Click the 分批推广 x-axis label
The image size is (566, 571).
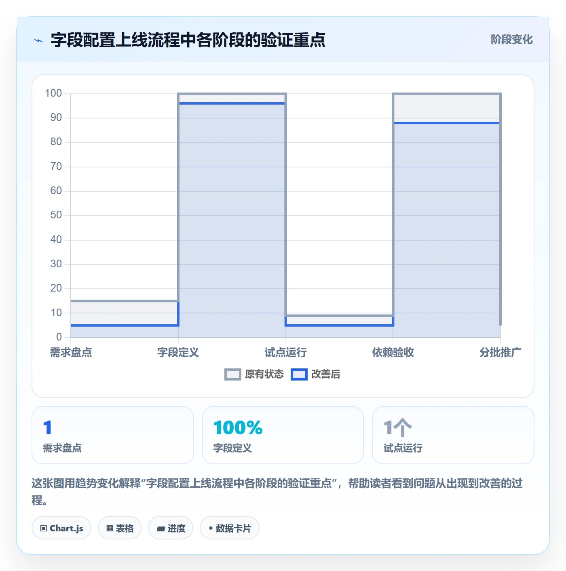[501, 353]
